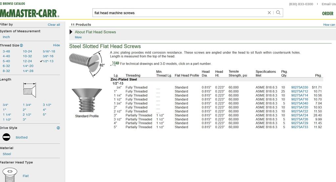The height and width of the screenshot is (182, 336).
Task: Expand About Flat Head Screws triangle
Action: (71, 32)
